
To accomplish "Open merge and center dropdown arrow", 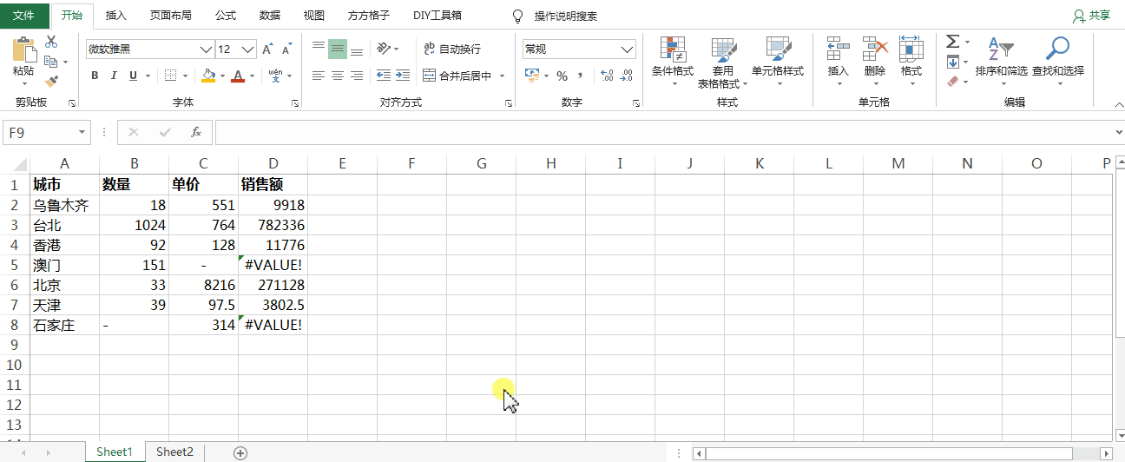I will (503, 76).
